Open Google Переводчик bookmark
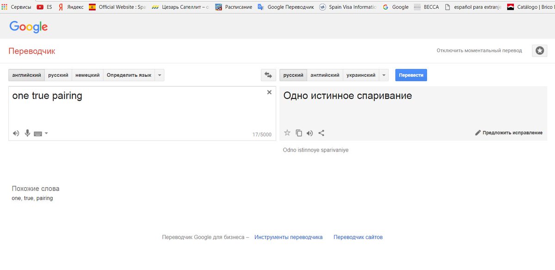This screenshot has height=270, width=555. 286,7
